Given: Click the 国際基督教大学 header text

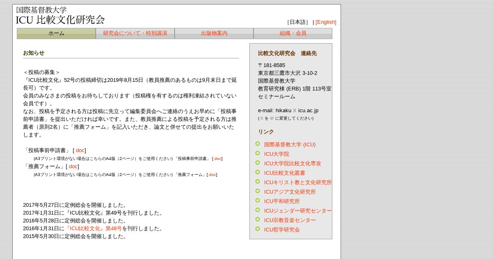Looking at the screenshot, I should coord(41,10).
